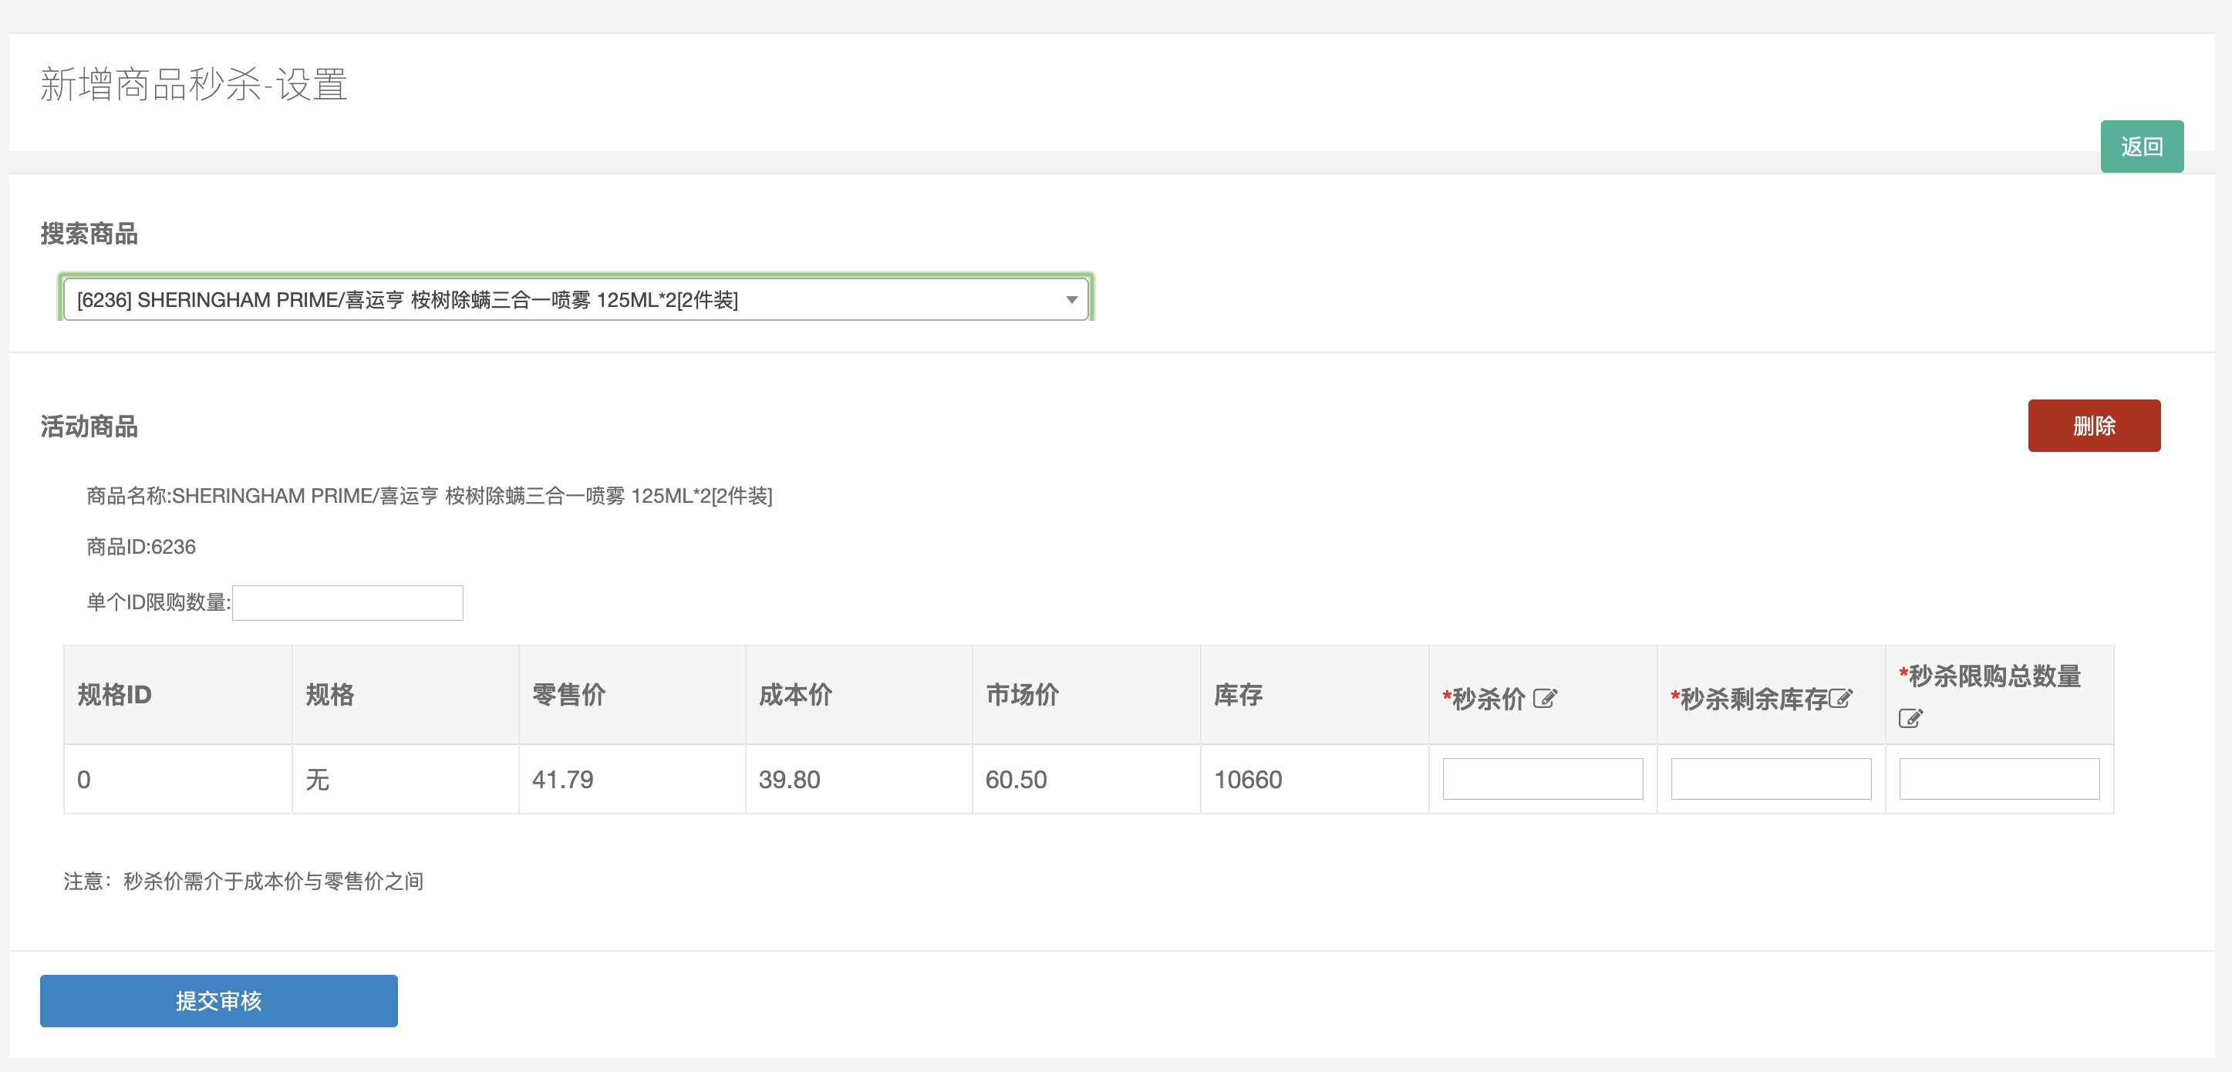The height and width of the screenshot is (1072, 2232).
Task: Click the 成本价 value 39.80
Action: tap(789, 780)
